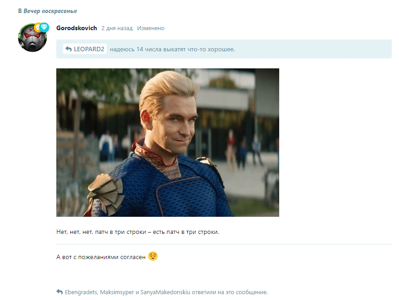Open Ebengradets's reply
The width and height of the screenshot is (399, 300).
(x=81, y=292)
